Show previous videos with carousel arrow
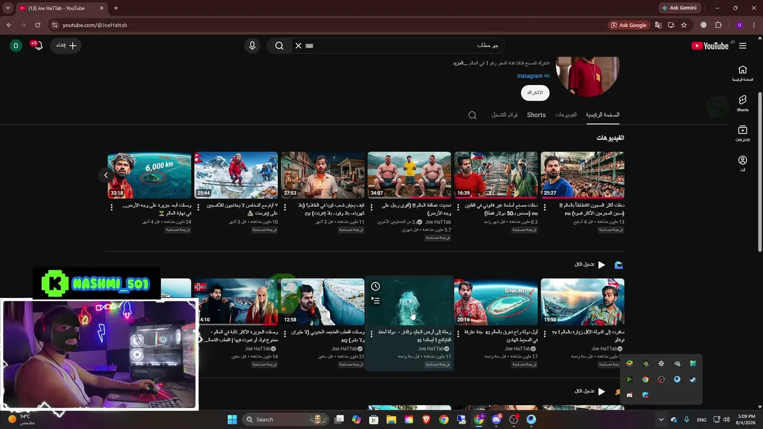 106,175
